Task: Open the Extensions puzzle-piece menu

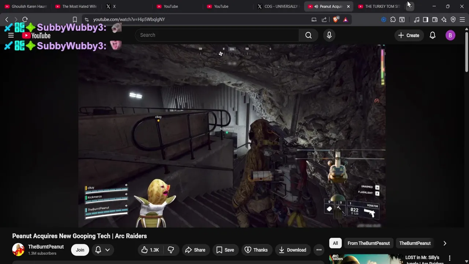Action: tap(393, 19)
